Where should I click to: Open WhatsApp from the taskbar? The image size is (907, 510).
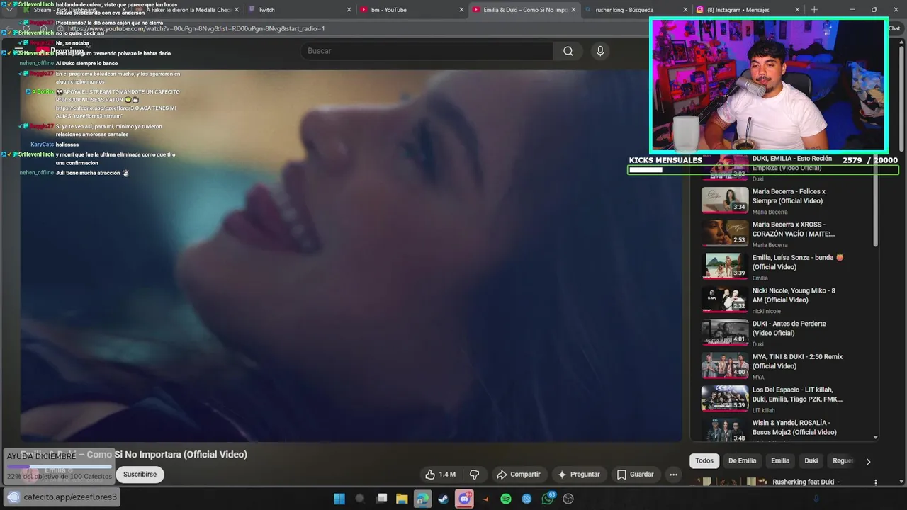click(x=548, y=499)
